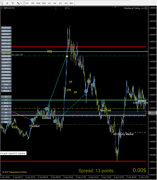Switch to H1 in the top toolbar
The height and width of the screenshot is (180, 157).
point(49,3)
